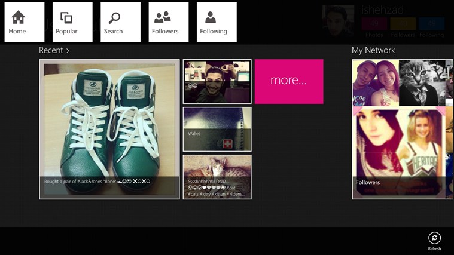The width and height of the screenshot is (454, 255).
Task: Click the ishehzad username
Action: coord(383,10)
